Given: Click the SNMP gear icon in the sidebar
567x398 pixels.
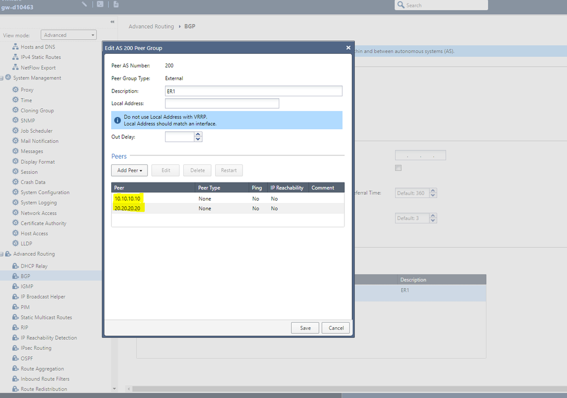Looking at the screenshot, I should pyautogui.click(x=15, y=121).
